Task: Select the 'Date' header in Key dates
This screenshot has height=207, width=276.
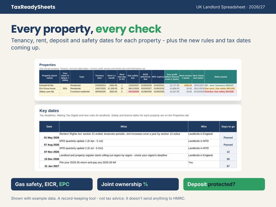Action: point(49,126)
